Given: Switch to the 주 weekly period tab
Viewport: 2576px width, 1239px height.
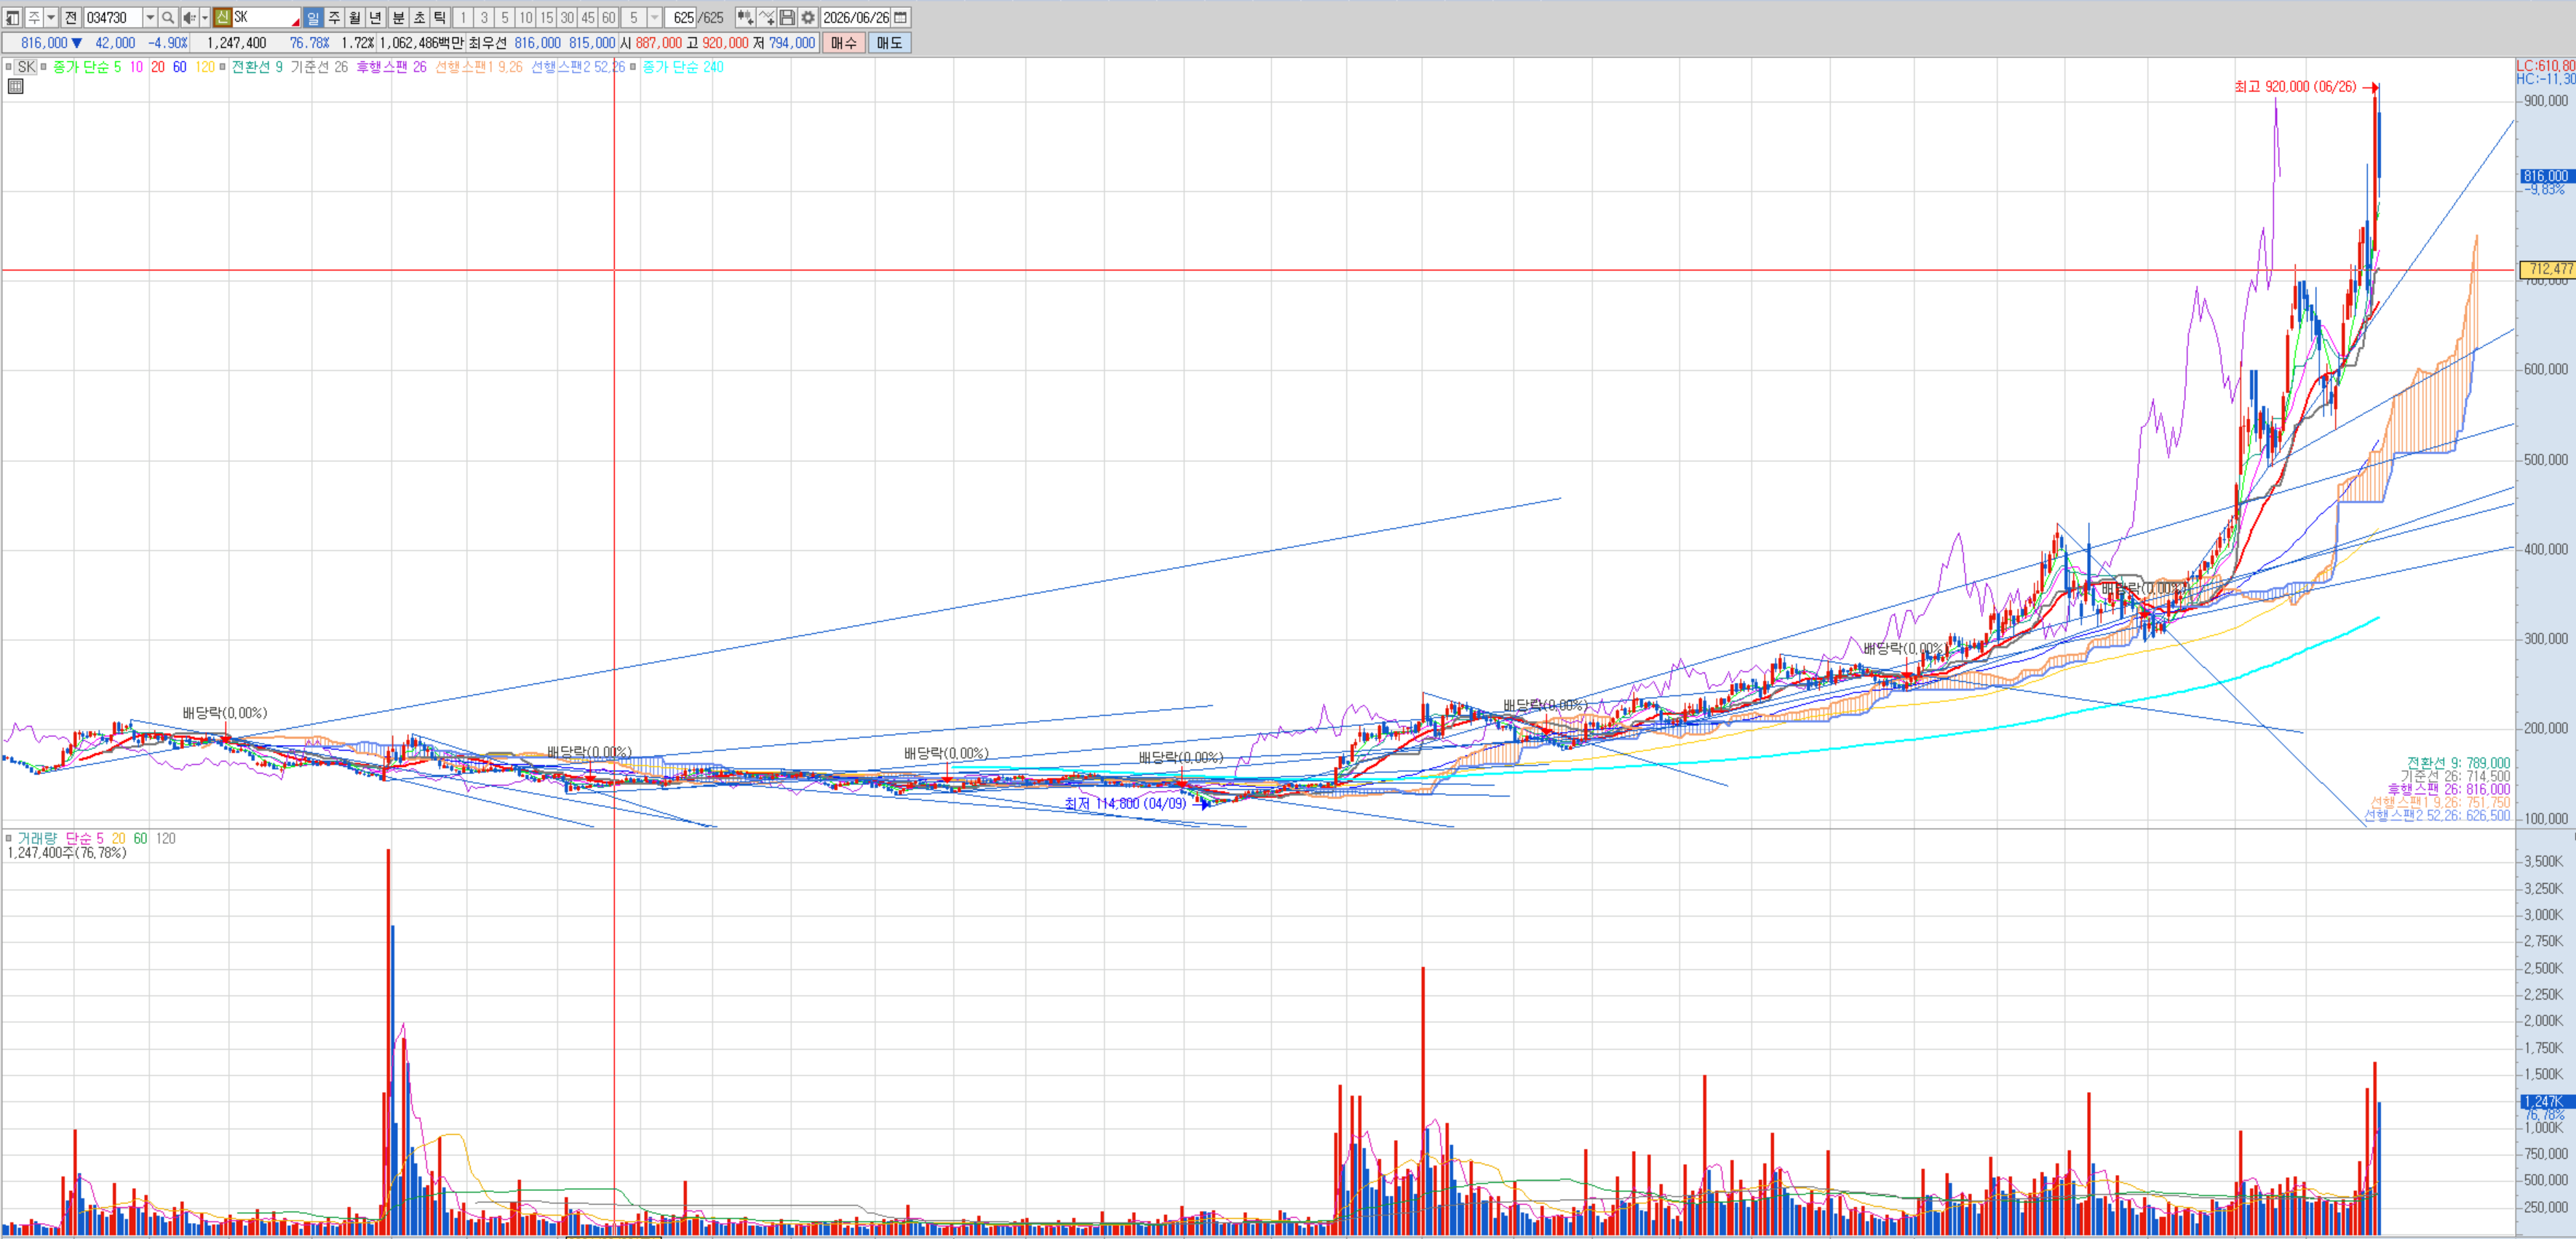Looking at the screenshot, I should [334, 18].
